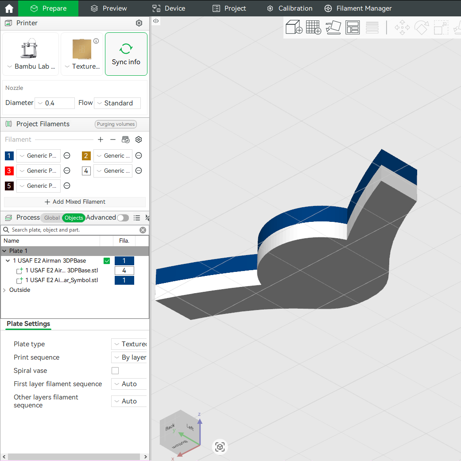Click the blue filament 1 color swatch
This screenshot has width=461, height=461.
tap(9, 155)
